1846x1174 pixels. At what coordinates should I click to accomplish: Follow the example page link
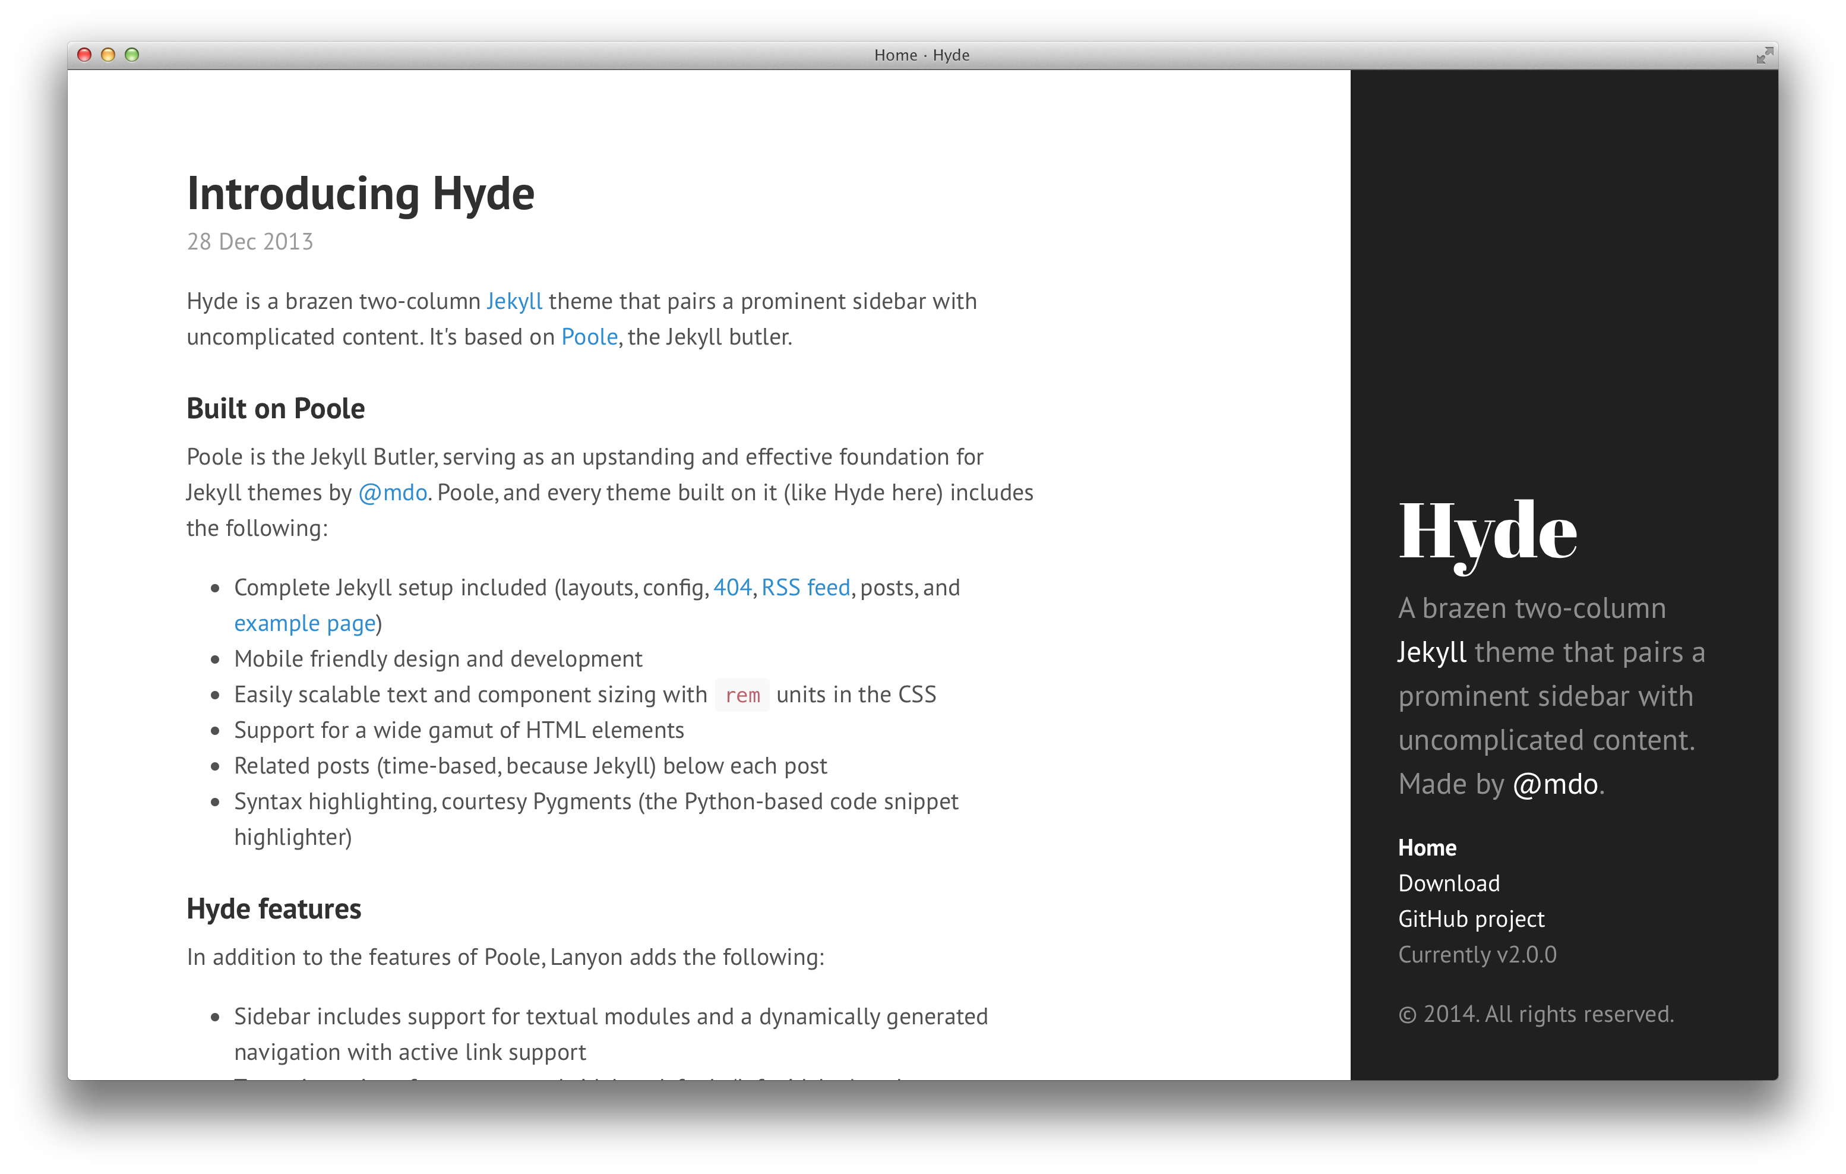pos(304,623)
